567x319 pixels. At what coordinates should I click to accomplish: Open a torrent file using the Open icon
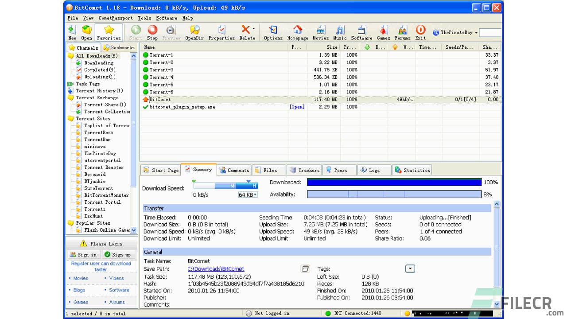click(87, 32)
